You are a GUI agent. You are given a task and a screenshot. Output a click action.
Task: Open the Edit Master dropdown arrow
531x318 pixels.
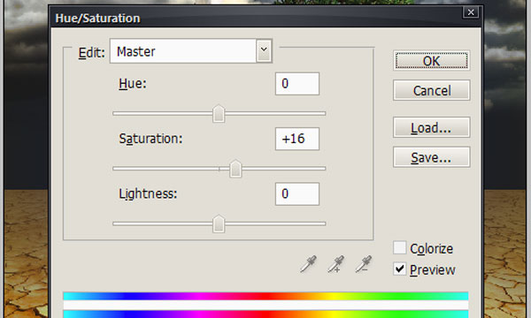pyautogui.click(x=264, y=51)
